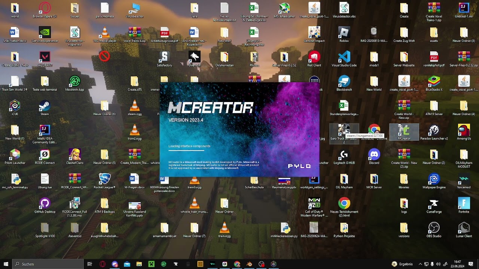Select the Among Us desktop icon

(464, 132)
